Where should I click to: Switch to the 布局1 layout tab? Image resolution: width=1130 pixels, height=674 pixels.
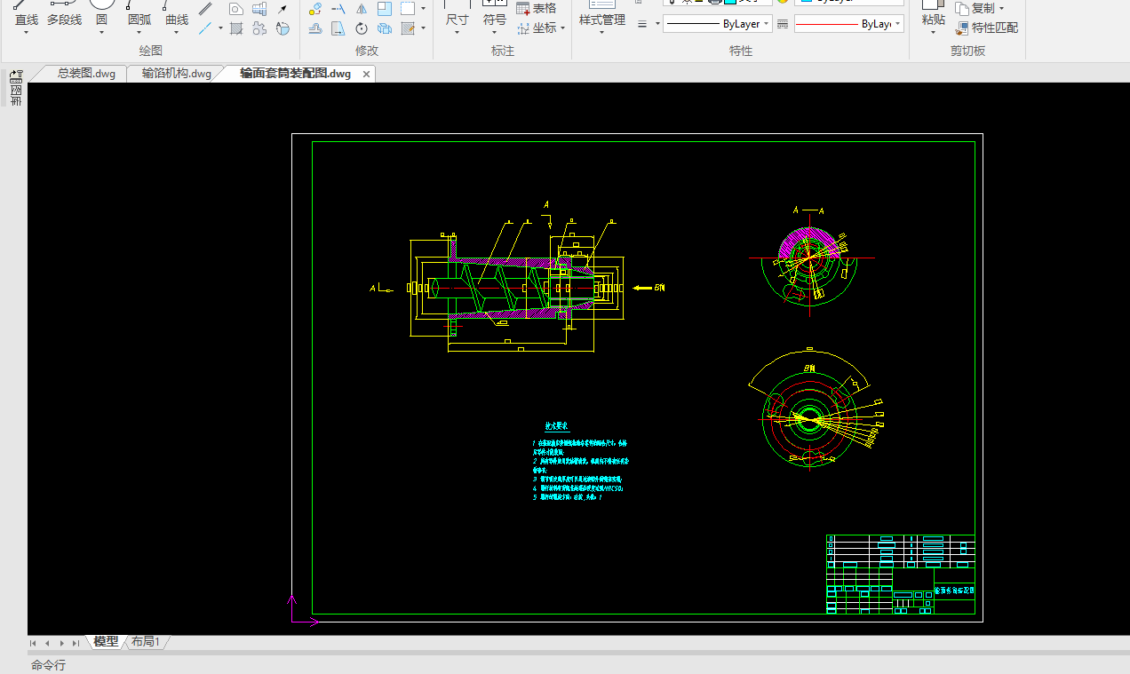tap(146, 641)
